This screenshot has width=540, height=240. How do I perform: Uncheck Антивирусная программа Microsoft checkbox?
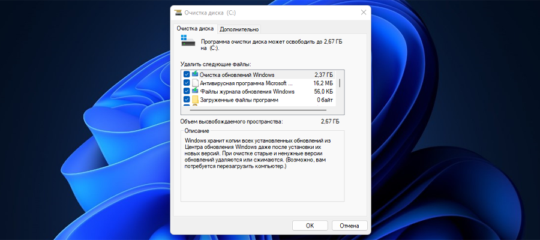187,83
